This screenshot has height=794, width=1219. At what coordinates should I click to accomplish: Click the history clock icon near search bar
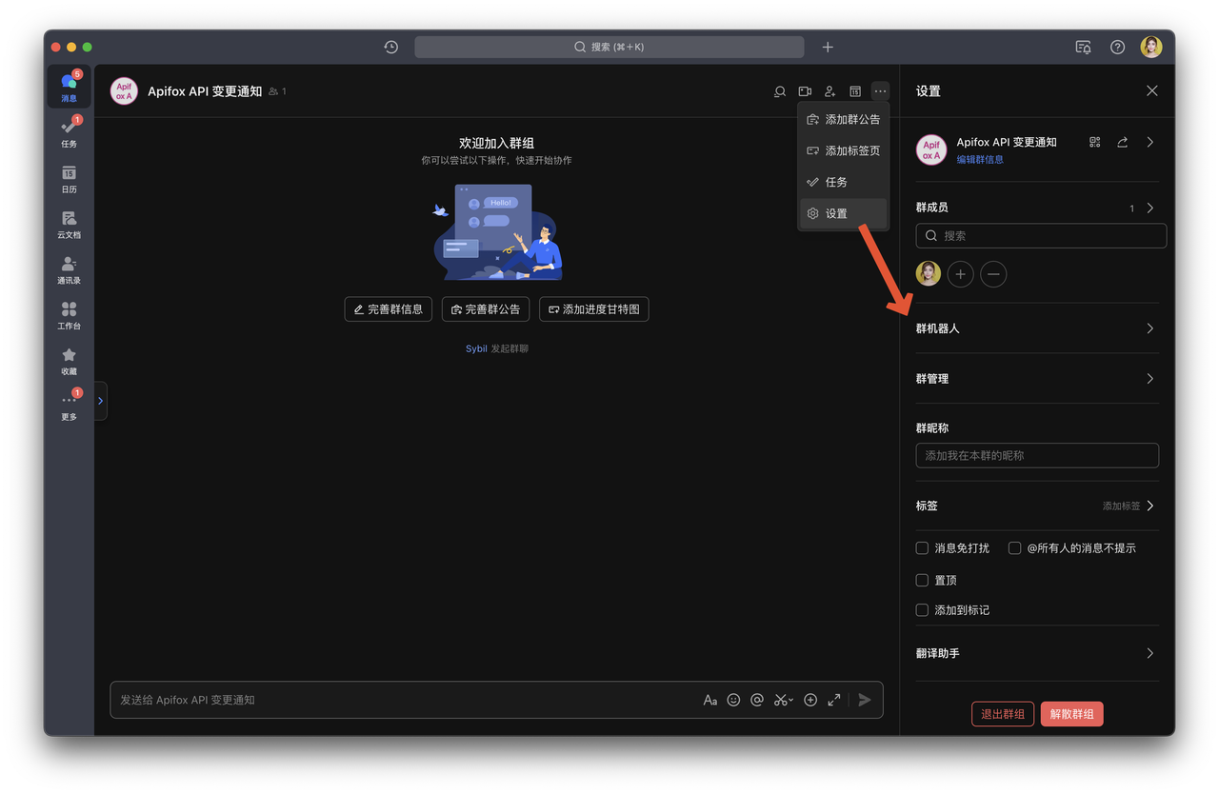pyautogui.click(x=390, y=47)
